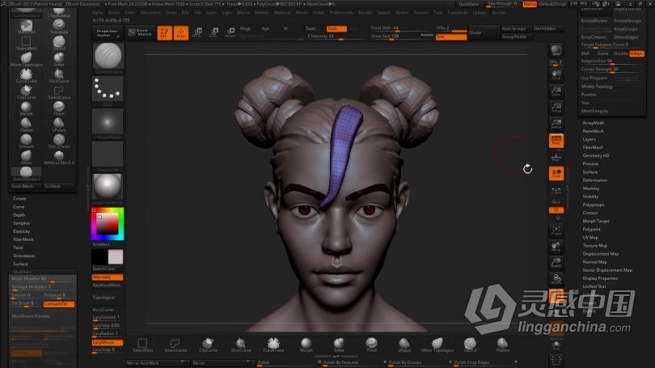The image size is (655, 368).
Task: Click Mirror And Weld
Action: click(x=157, y=363)
